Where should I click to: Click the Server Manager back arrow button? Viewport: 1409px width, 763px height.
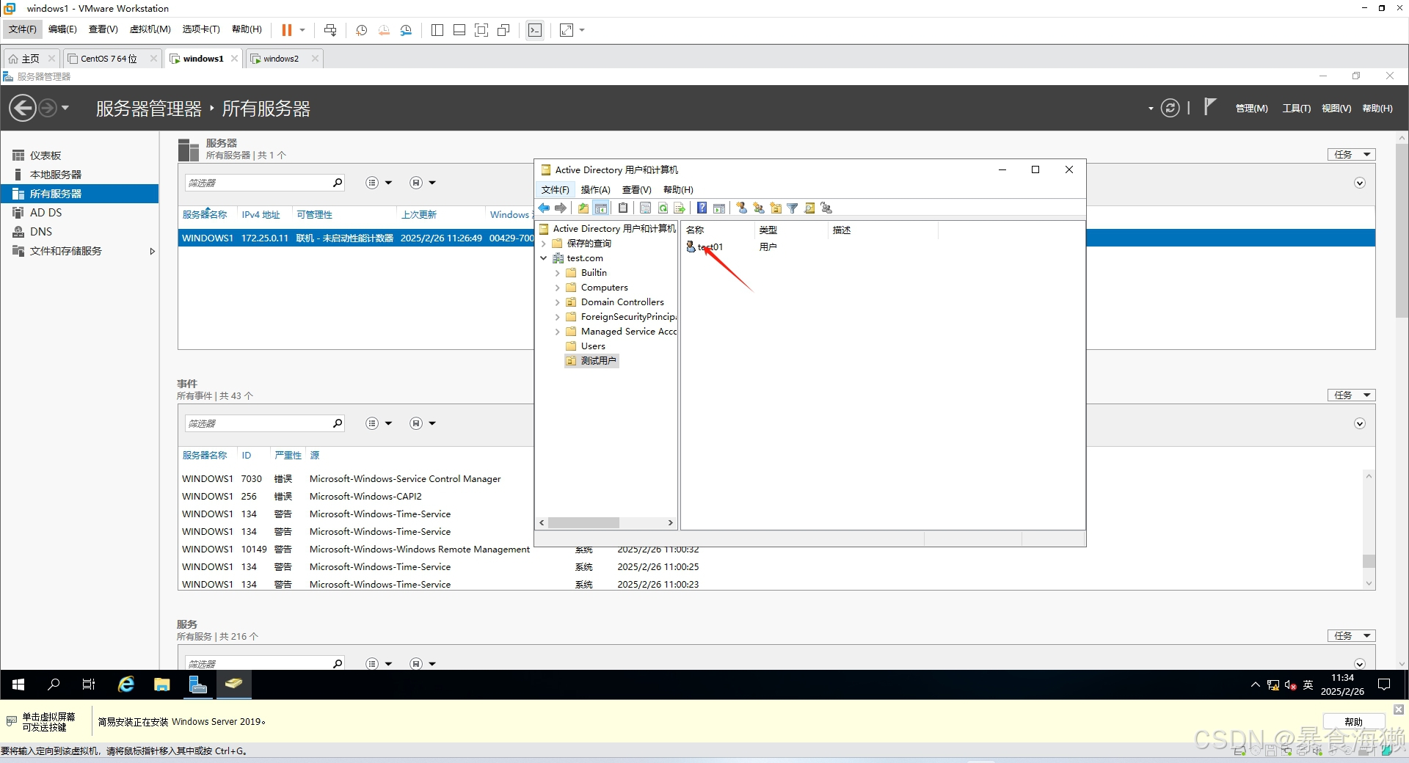[23, 109]
